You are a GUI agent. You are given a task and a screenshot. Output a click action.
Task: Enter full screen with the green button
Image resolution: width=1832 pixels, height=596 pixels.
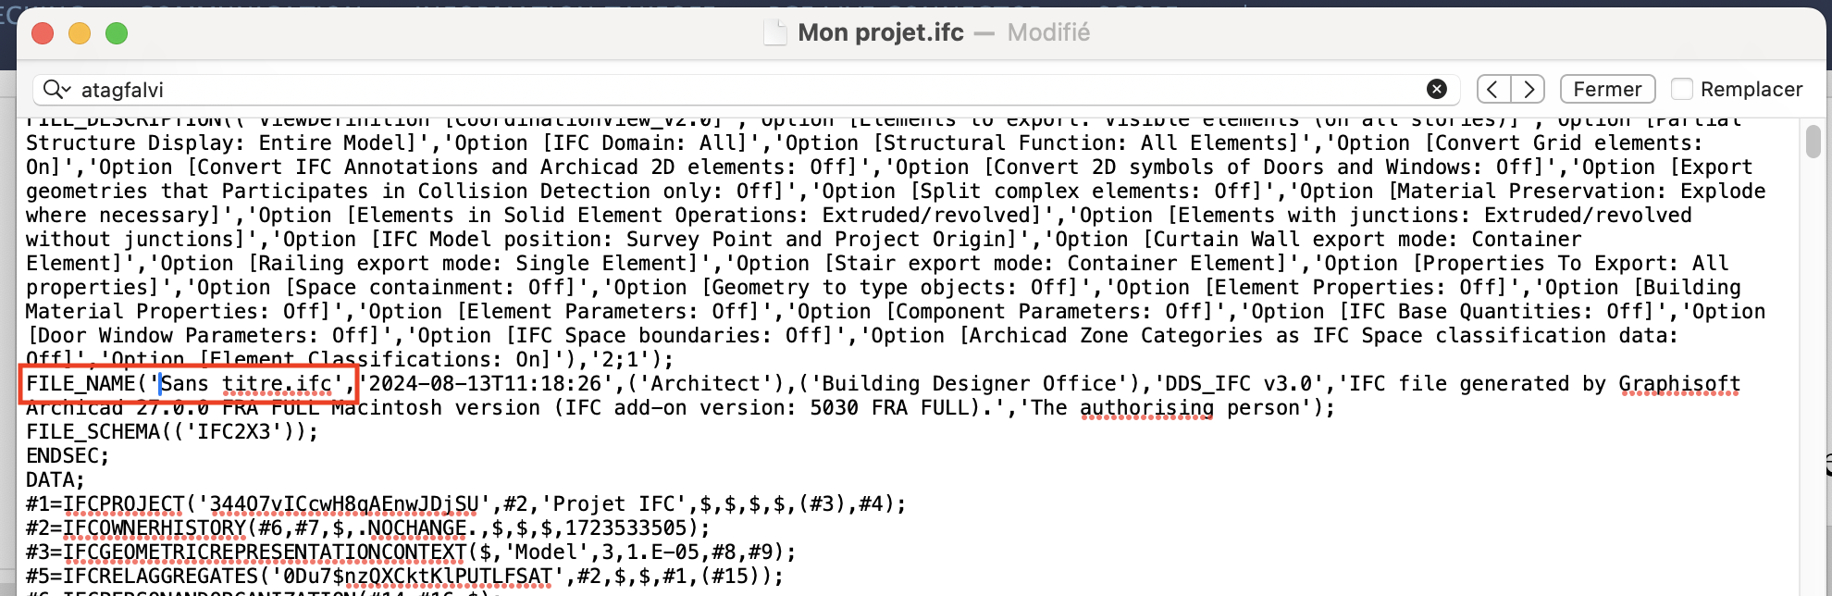(117, 33)
